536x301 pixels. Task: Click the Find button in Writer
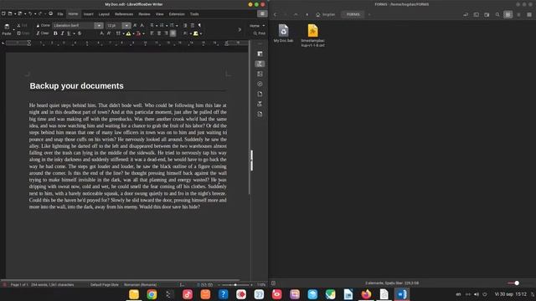(260, 33)
